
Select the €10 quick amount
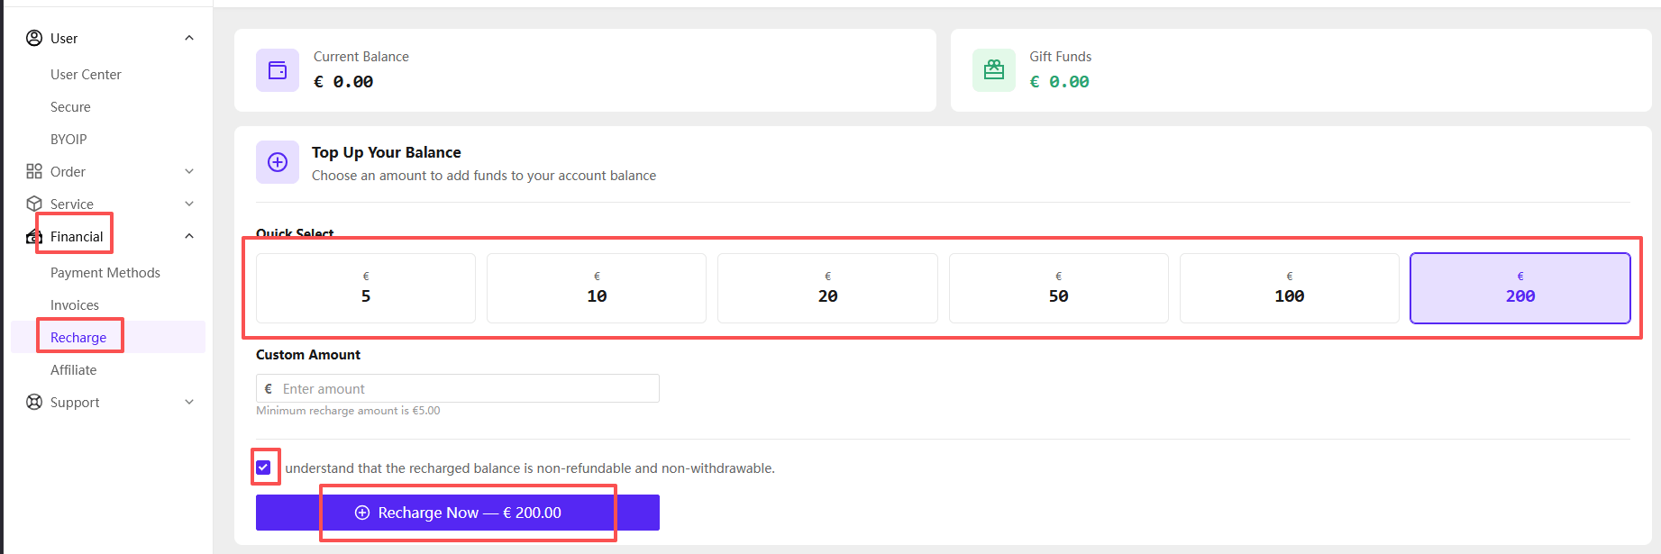coord(597,288)
